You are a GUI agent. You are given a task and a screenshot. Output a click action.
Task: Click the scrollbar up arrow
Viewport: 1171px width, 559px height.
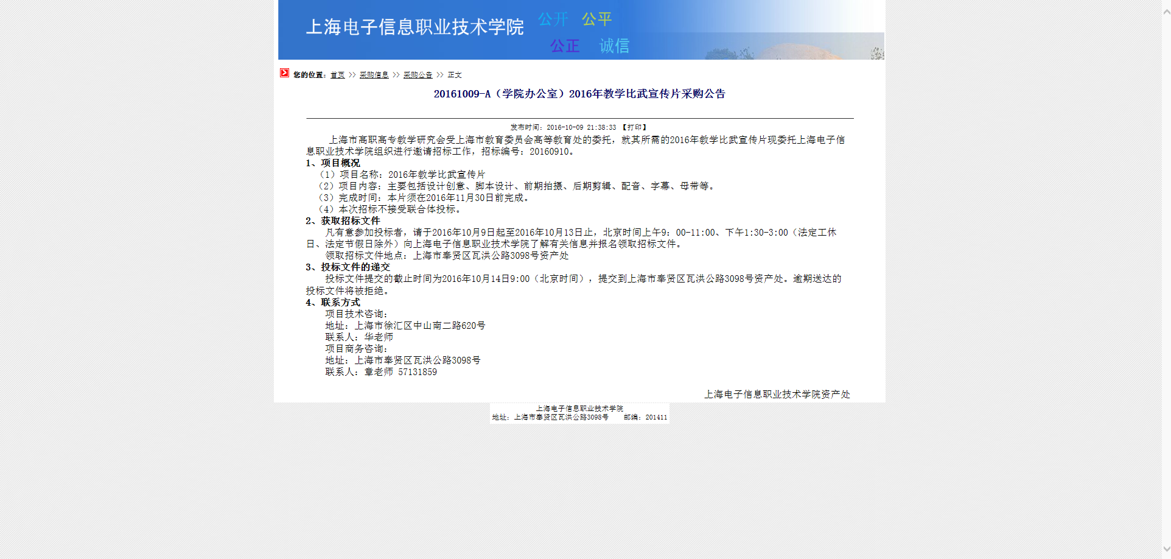1166,12
